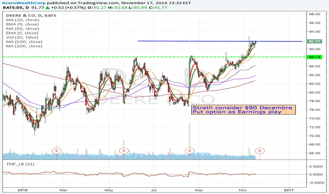The height and width of the screenshot is (194, 329).
Task: Click the DEERE & CO, D, BATS title
Action: click(31, 16)
